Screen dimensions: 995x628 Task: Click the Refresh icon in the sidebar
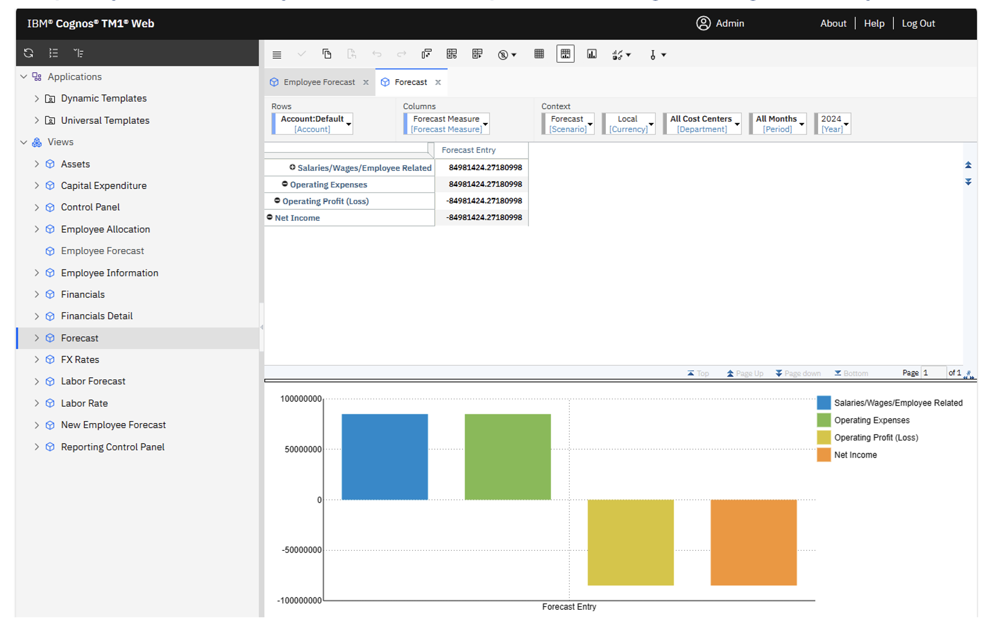tap(28, 53)
